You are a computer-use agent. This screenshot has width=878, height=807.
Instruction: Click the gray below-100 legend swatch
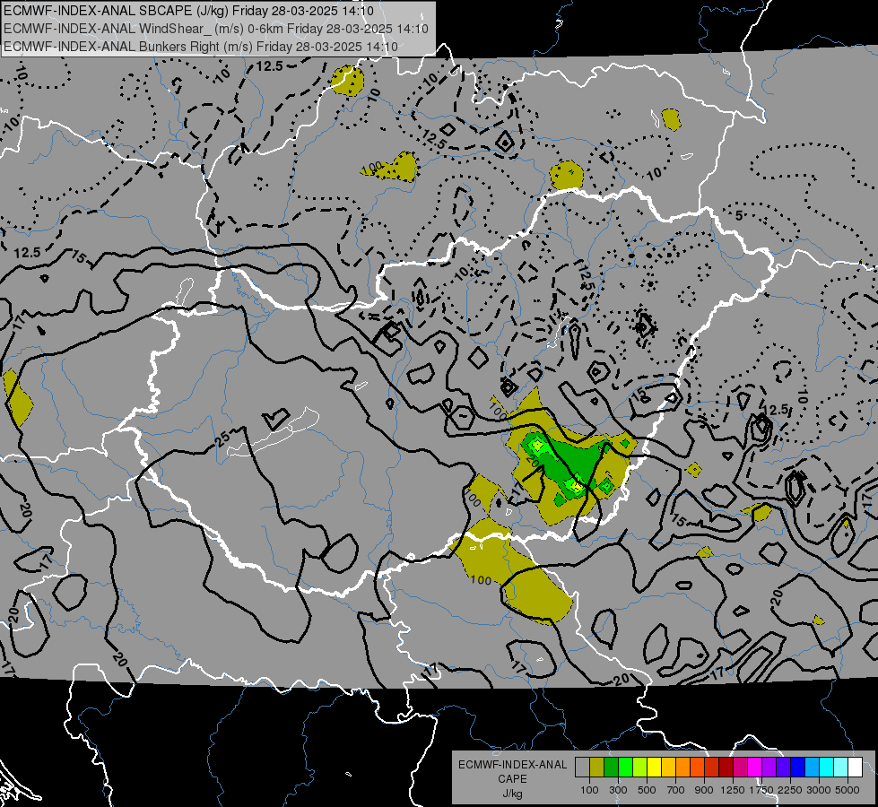[582, 767]
